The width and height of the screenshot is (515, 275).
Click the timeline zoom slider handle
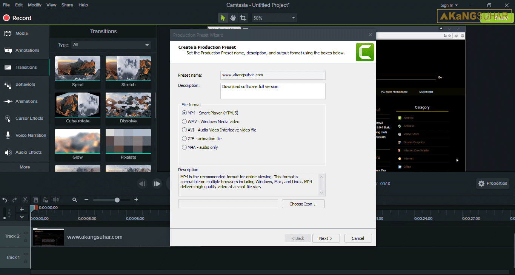[x=117, y=200]
